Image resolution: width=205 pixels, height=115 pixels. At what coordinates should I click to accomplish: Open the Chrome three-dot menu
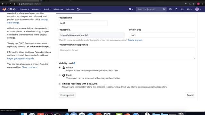(202, 4)
